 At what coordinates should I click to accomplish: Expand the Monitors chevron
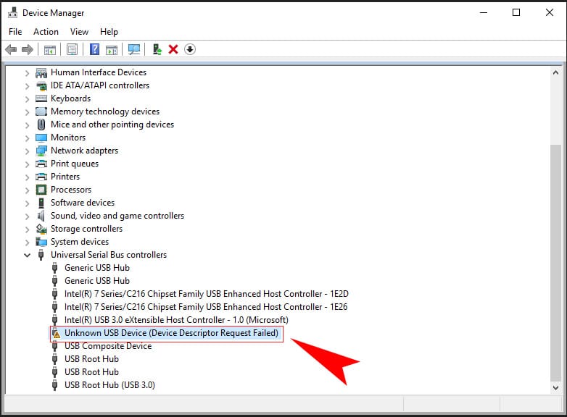click(27, 138)
